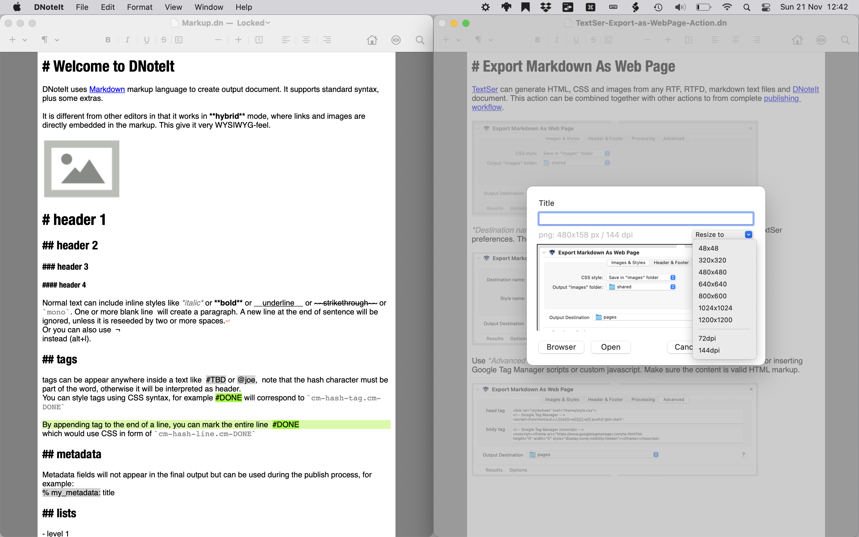859x537 pixels.
Task: Toggle preview eye in TextSer window toolbar
Action: (821, 40)
